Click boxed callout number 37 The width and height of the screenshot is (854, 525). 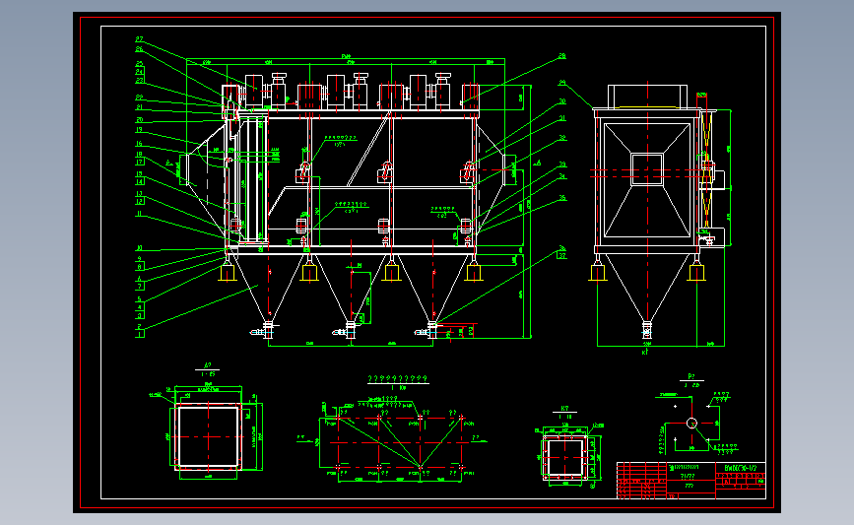pos(562,256)
